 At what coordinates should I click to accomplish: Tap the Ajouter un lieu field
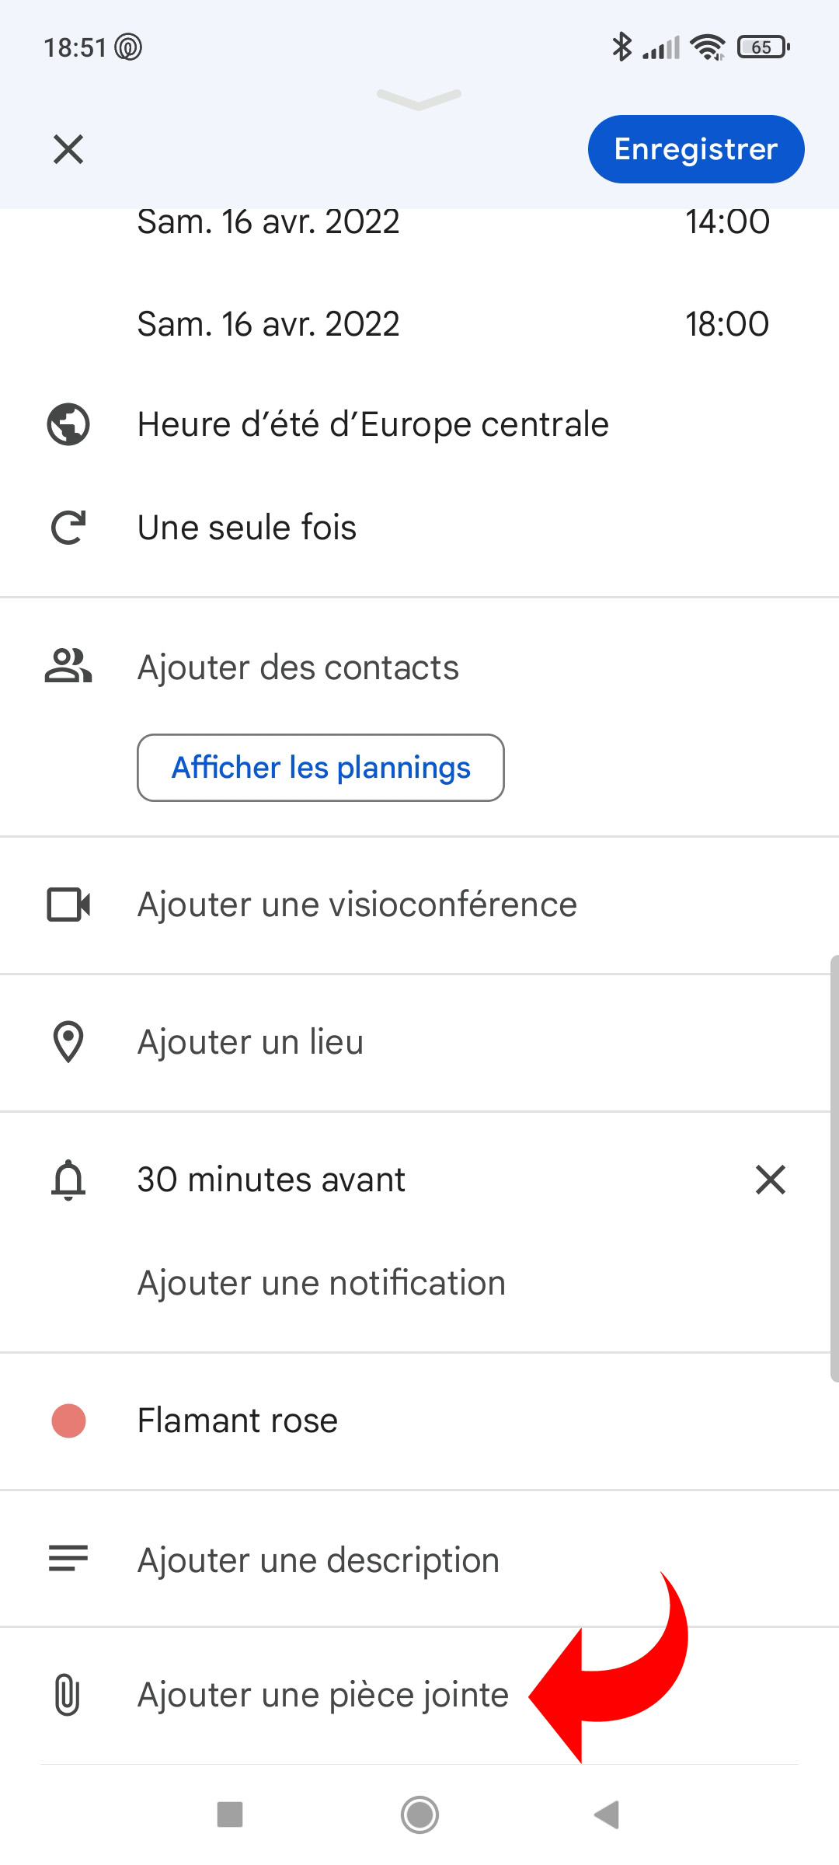tap(250, 1041)
